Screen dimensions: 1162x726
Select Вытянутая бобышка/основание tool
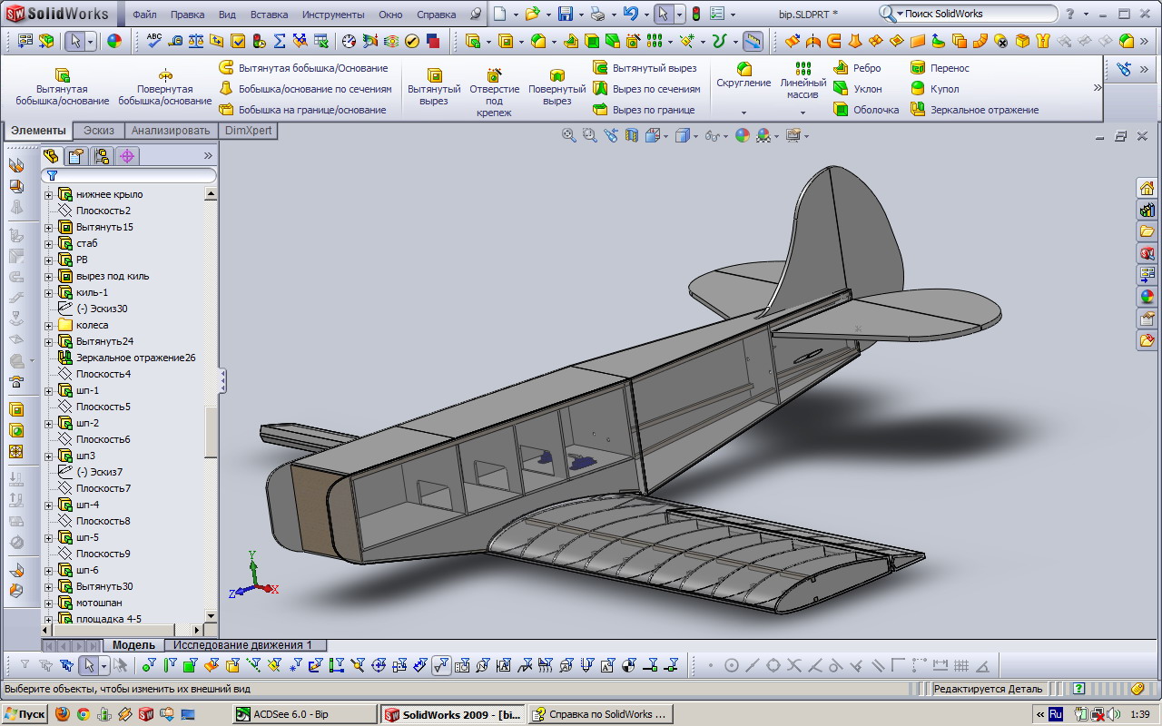[62, 87]
